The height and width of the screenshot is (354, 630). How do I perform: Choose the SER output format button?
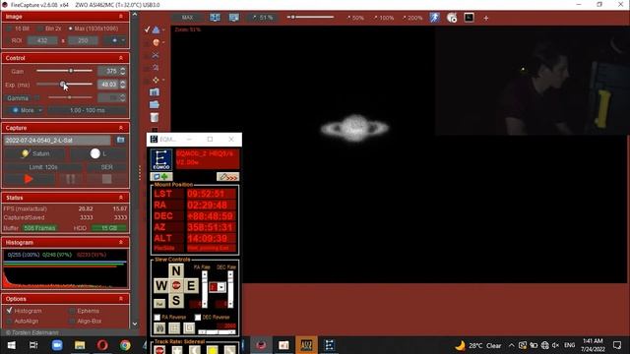pyautogui.click(x=107, y=167)
